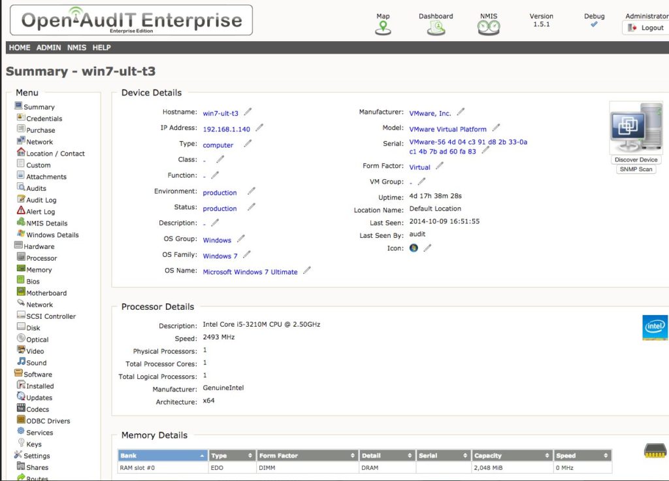The width and height of the screenshot is (669, 481).
Task: Click the SNMP Scan button
Action: click(x=636, y=169)
